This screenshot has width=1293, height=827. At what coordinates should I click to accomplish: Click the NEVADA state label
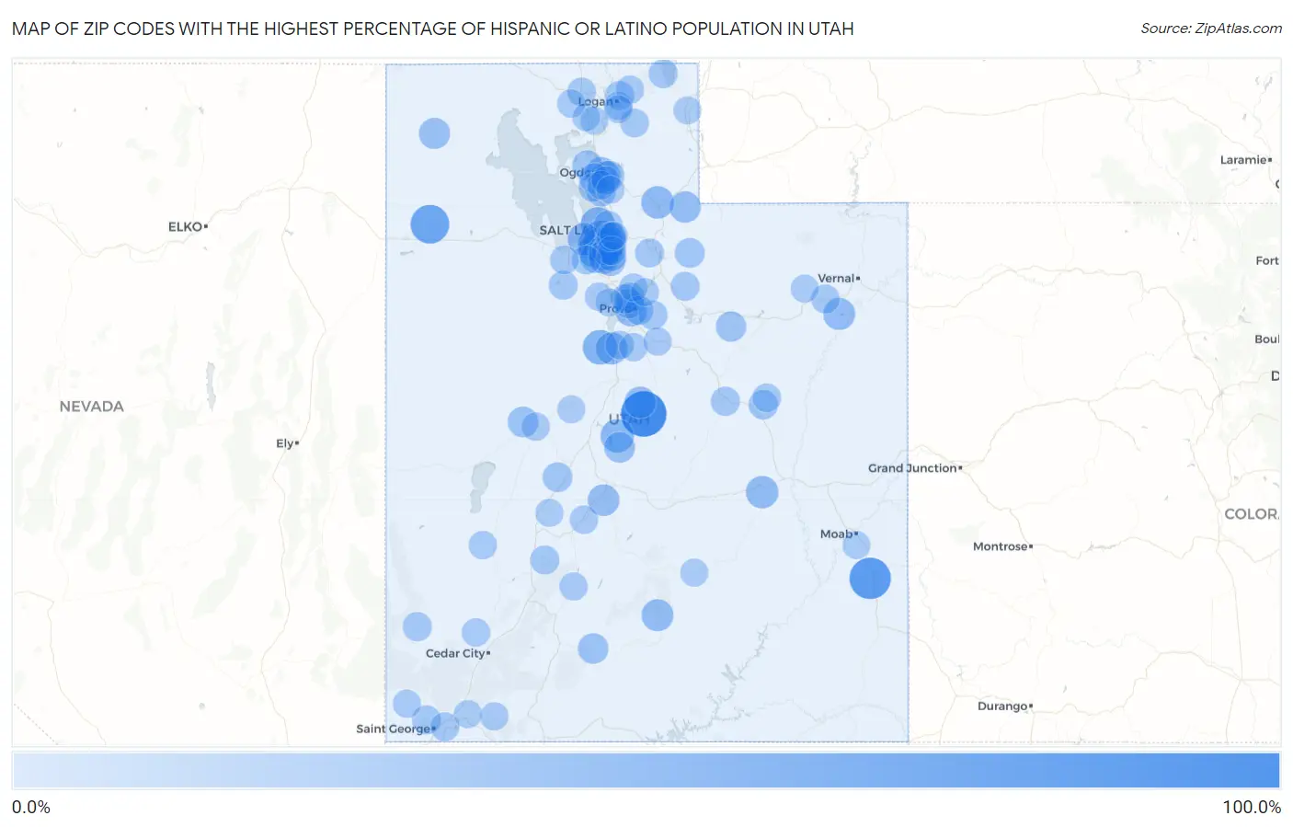(91, 407)
